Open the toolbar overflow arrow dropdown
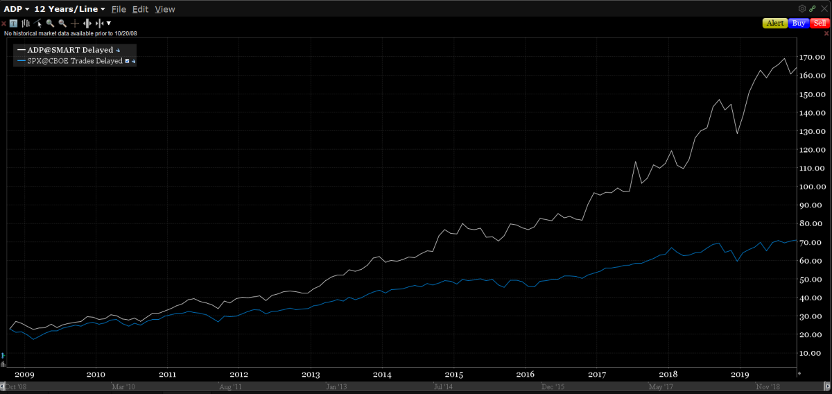Screen dimensions: 832x394 tap(109, 23)
